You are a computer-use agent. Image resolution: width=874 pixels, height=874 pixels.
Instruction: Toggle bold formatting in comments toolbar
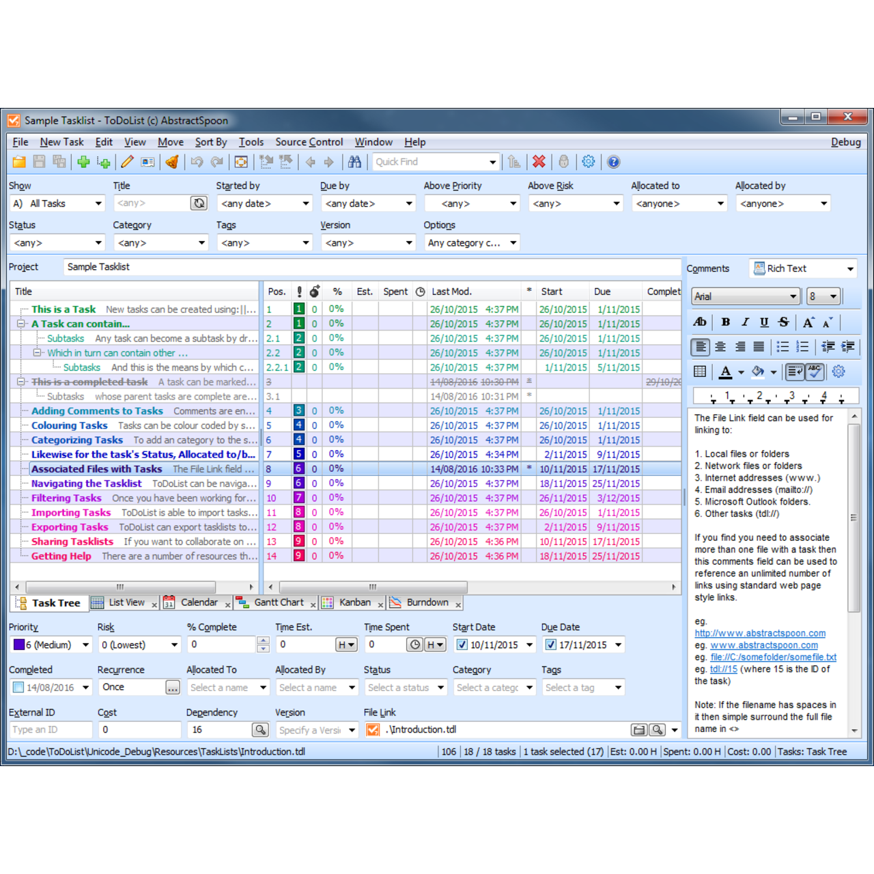pyautogui.click(x=725, y=322)
